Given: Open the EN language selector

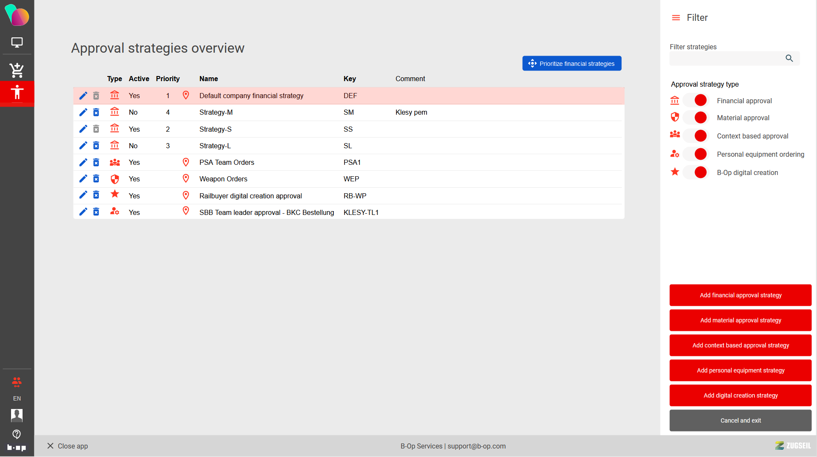Looking at the screenshot, I should coord(17,398).
